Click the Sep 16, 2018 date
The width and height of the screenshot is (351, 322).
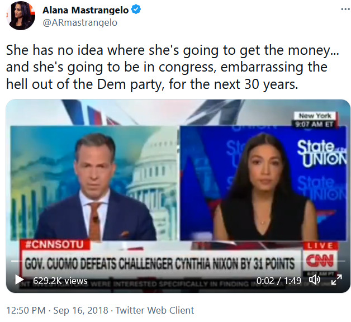pos(80,310)
